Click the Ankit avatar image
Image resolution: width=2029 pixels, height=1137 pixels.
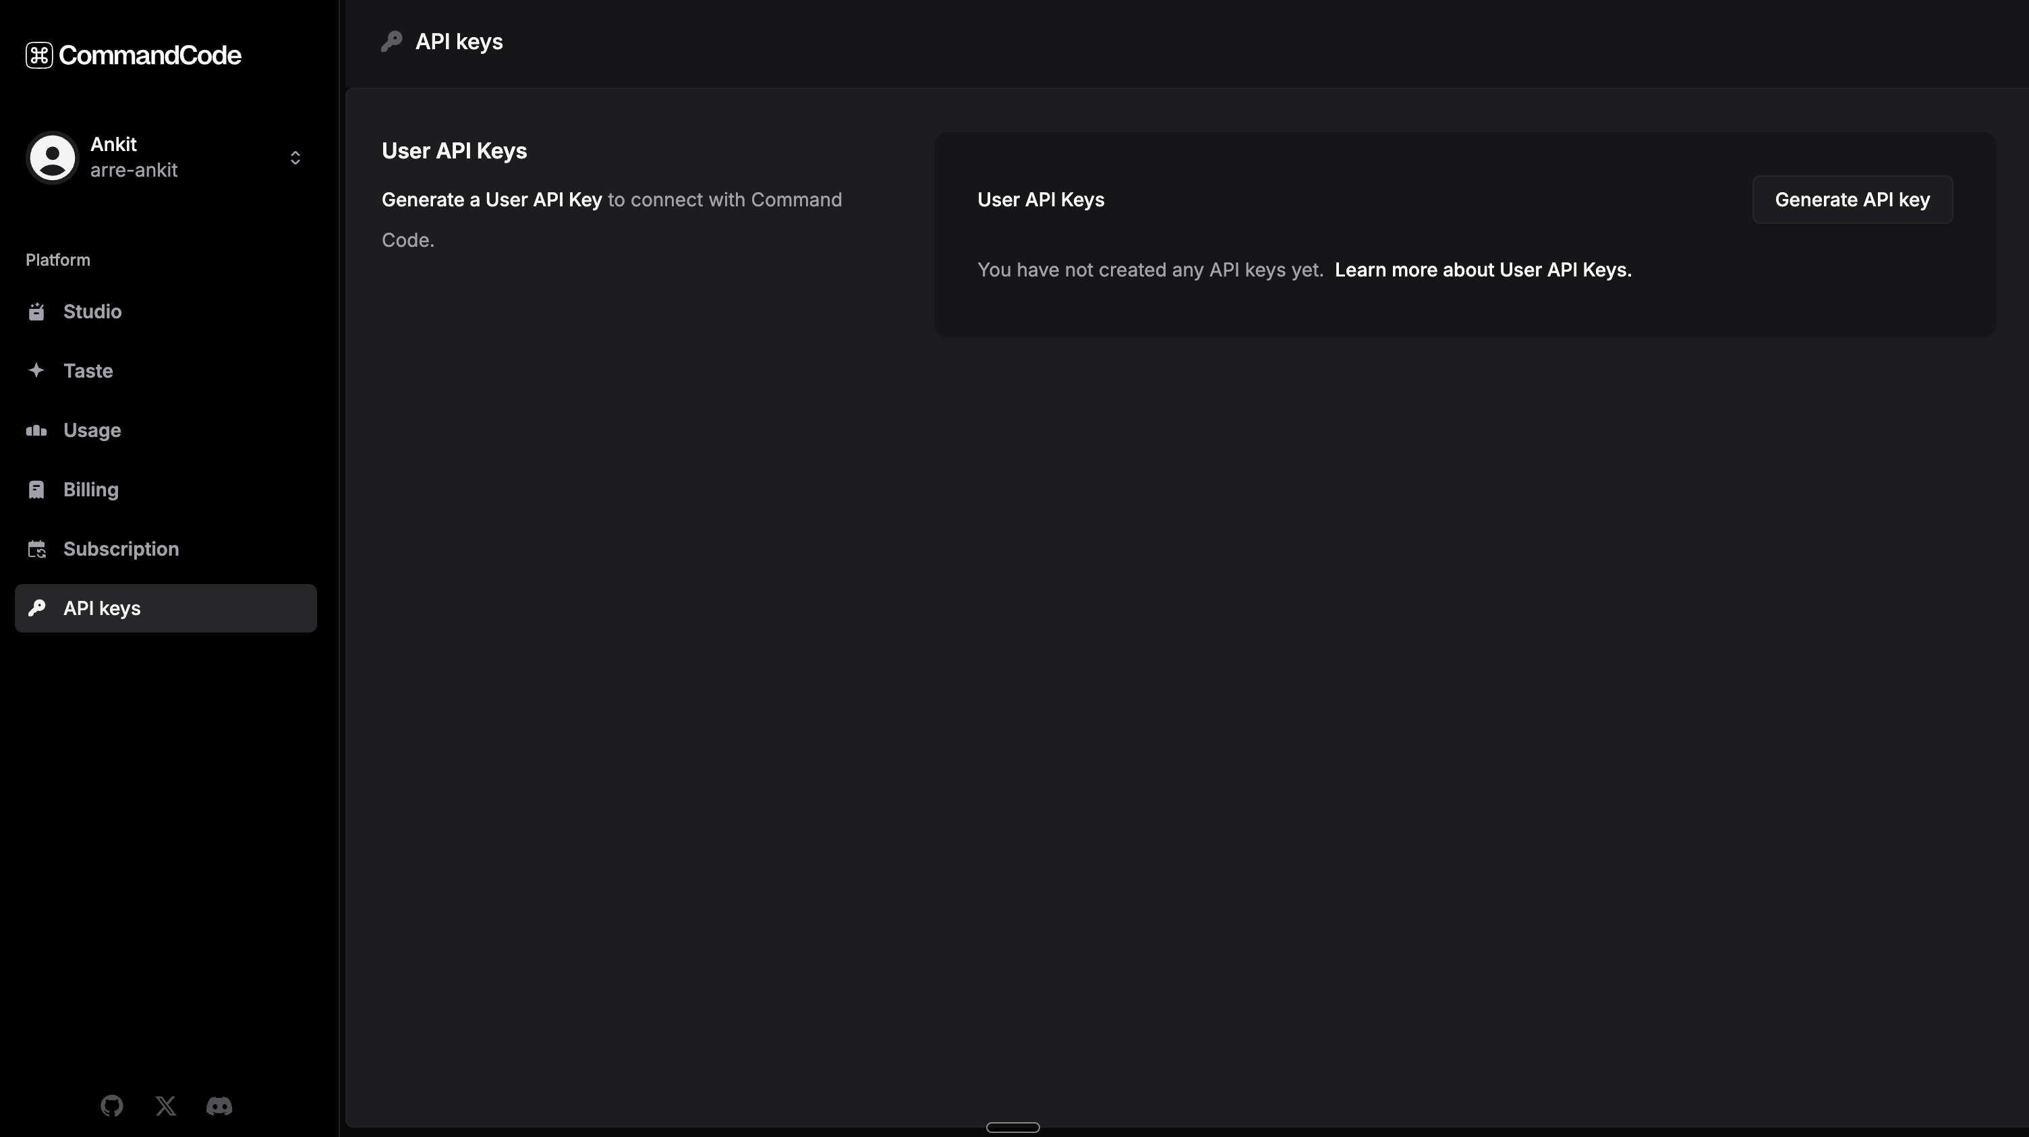tap(52, 156)
